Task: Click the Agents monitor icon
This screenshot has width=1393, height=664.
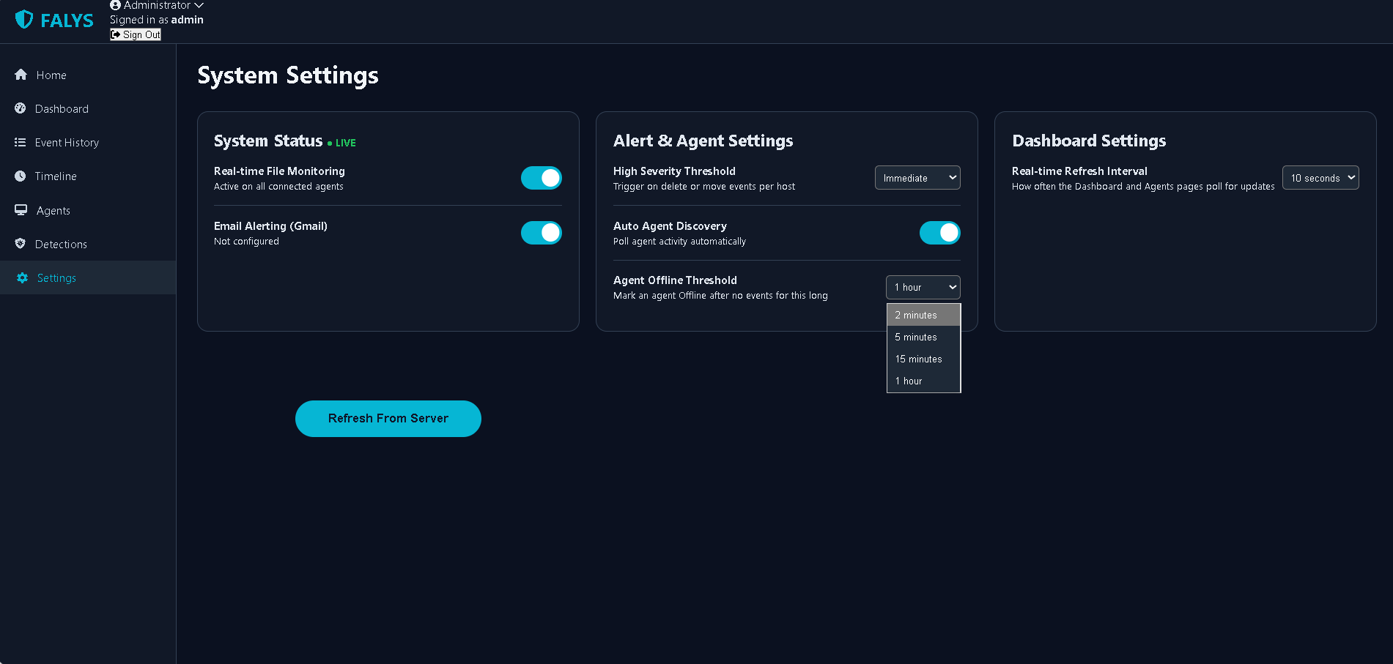Action: tap(21, 210)
